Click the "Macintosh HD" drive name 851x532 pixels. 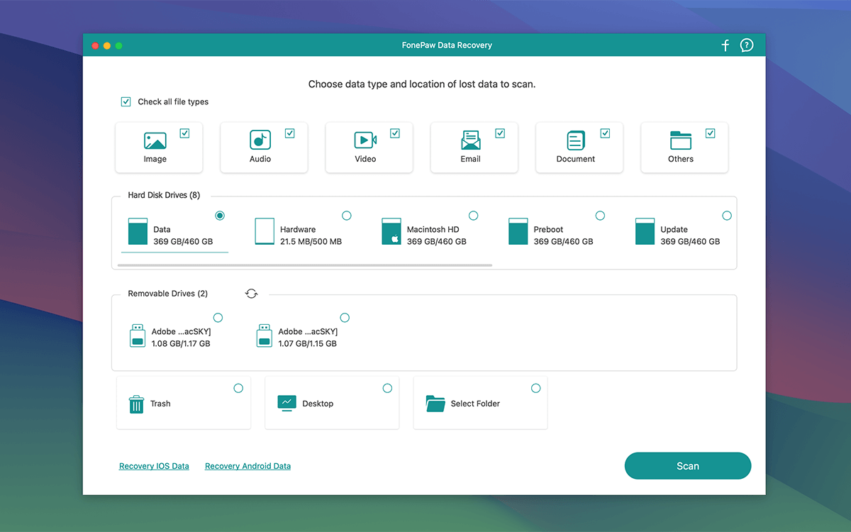pyautogui.click(x=433, y=230)
